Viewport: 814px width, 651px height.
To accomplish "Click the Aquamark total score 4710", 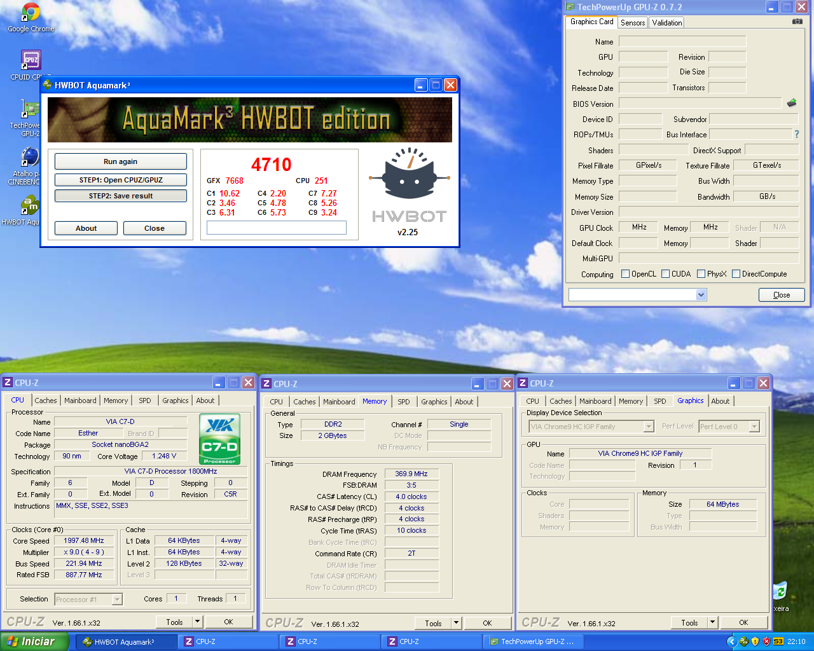I will pos(272,165).
